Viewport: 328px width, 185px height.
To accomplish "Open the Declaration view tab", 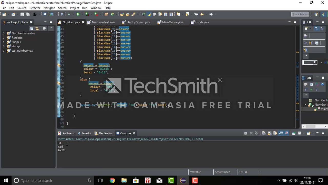I will pos(104,133).
